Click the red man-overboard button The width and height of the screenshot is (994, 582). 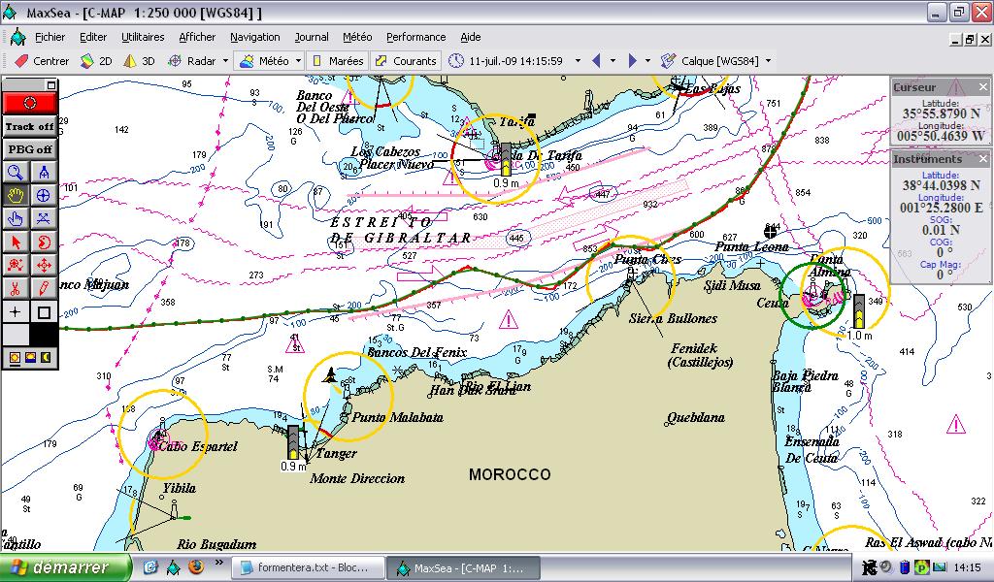click(30, 102)
